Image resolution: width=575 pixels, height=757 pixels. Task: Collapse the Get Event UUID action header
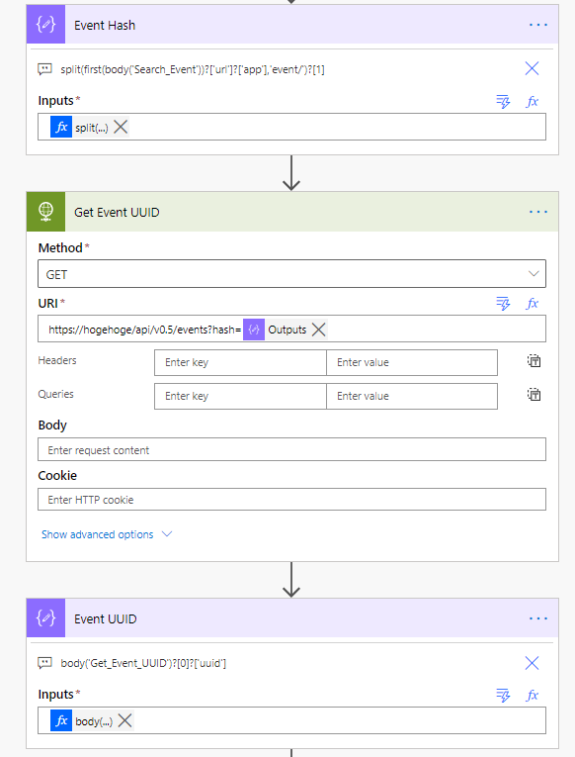pos(292,212)
